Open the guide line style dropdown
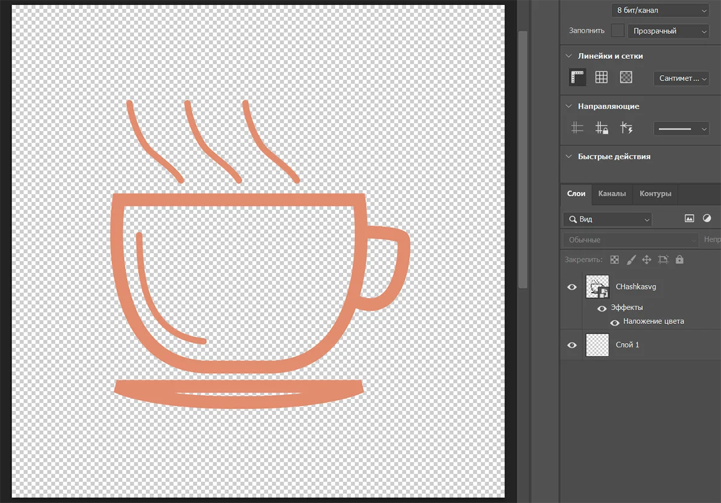The height and width of the screenshot is (503, 721). pyautogui.click(x=681, y=129)
